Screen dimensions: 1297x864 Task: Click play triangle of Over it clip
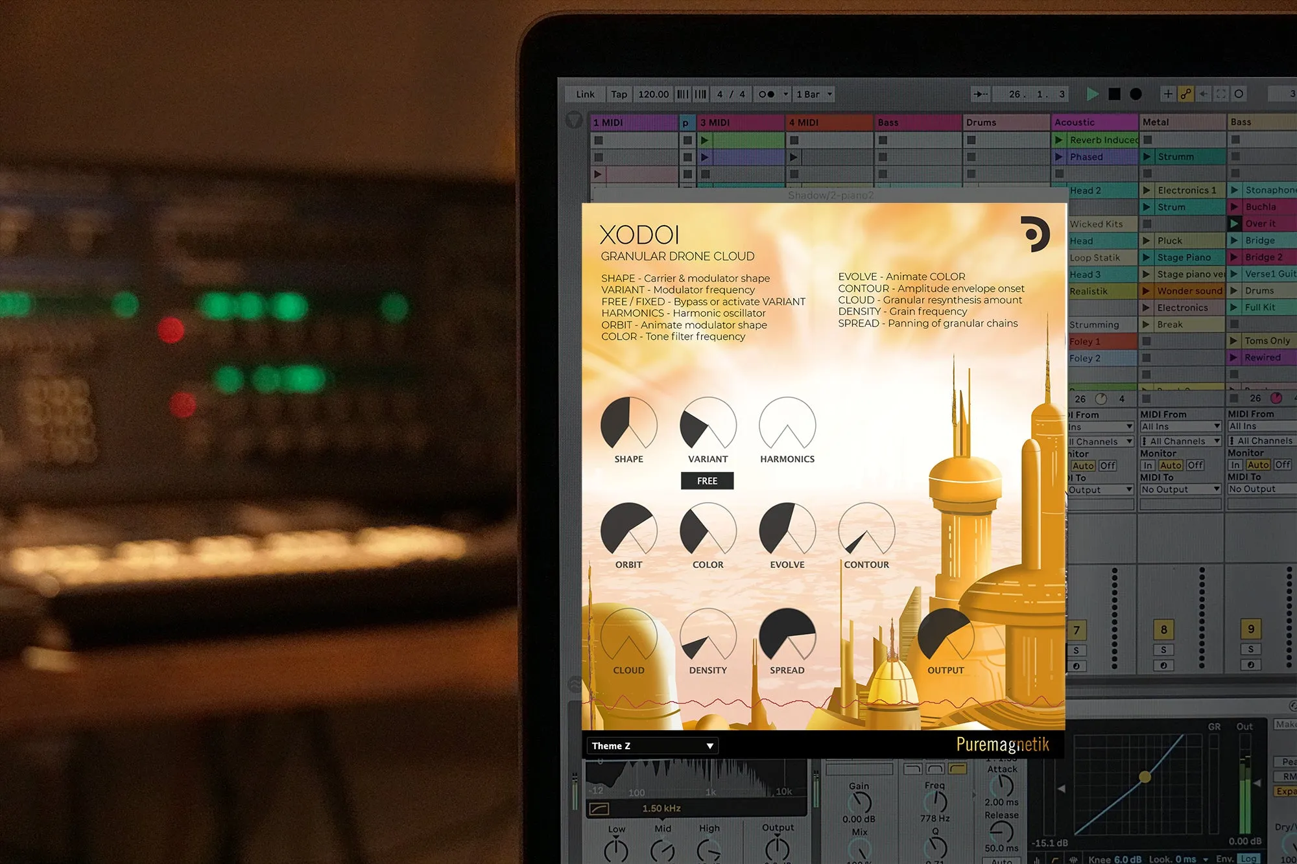point(1235,224)
